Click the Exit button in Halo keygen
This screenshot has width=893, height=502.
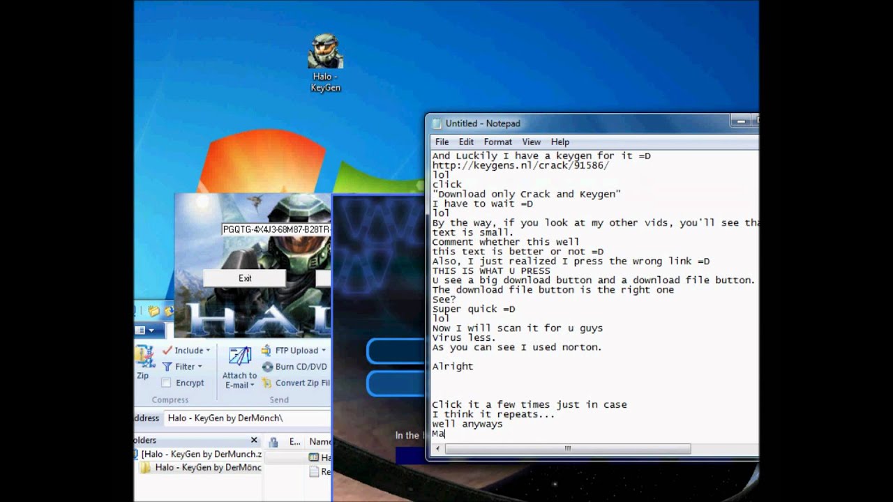click(x=245, y=278)
